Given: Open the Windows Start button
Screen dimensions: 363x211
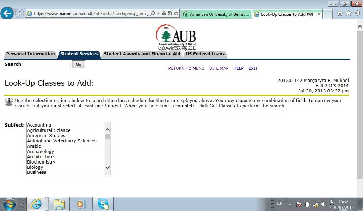Looking at the screenshot, I should point(9,204).
